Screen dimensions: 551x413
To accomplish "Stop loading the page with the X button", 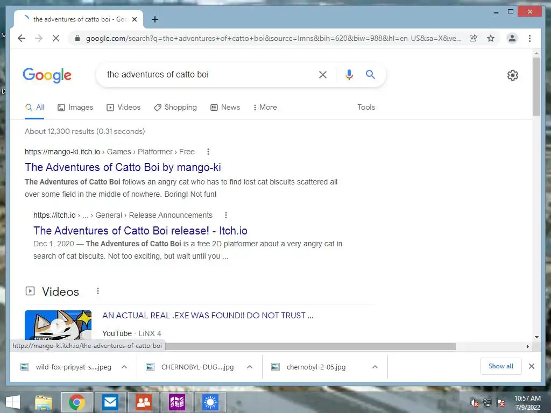I will (56, 38).
